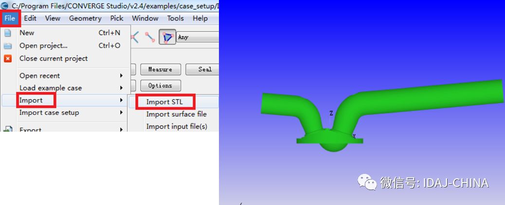The image size is (505, 205).
Task: Select the triangle pick tool icon
Action: [x=167, y=37]
